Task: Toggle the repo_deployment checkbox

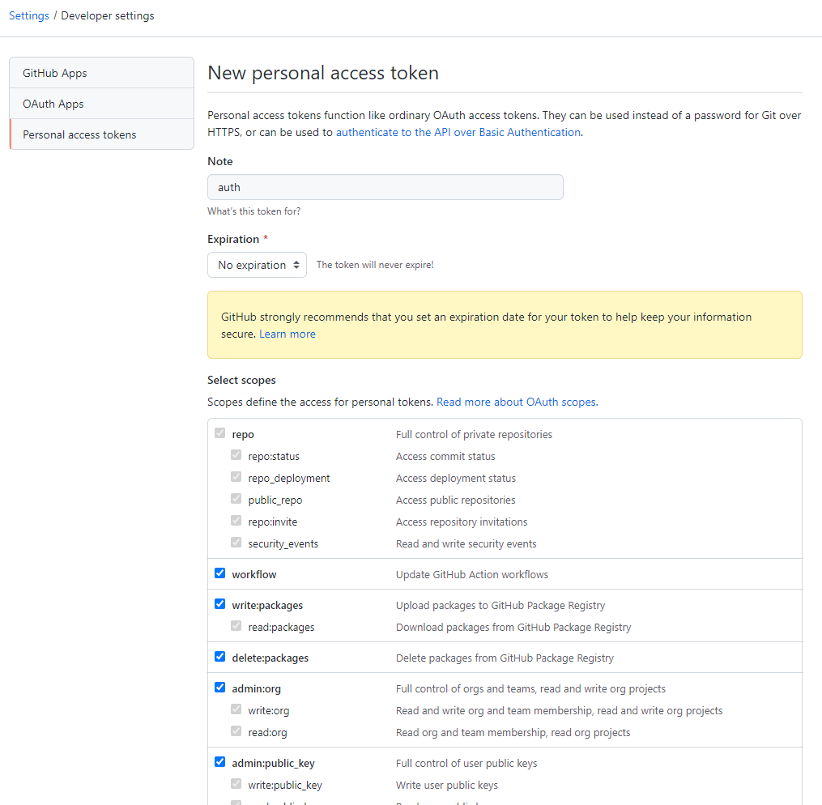Action: pyautogui.click(x=236, y=478)
